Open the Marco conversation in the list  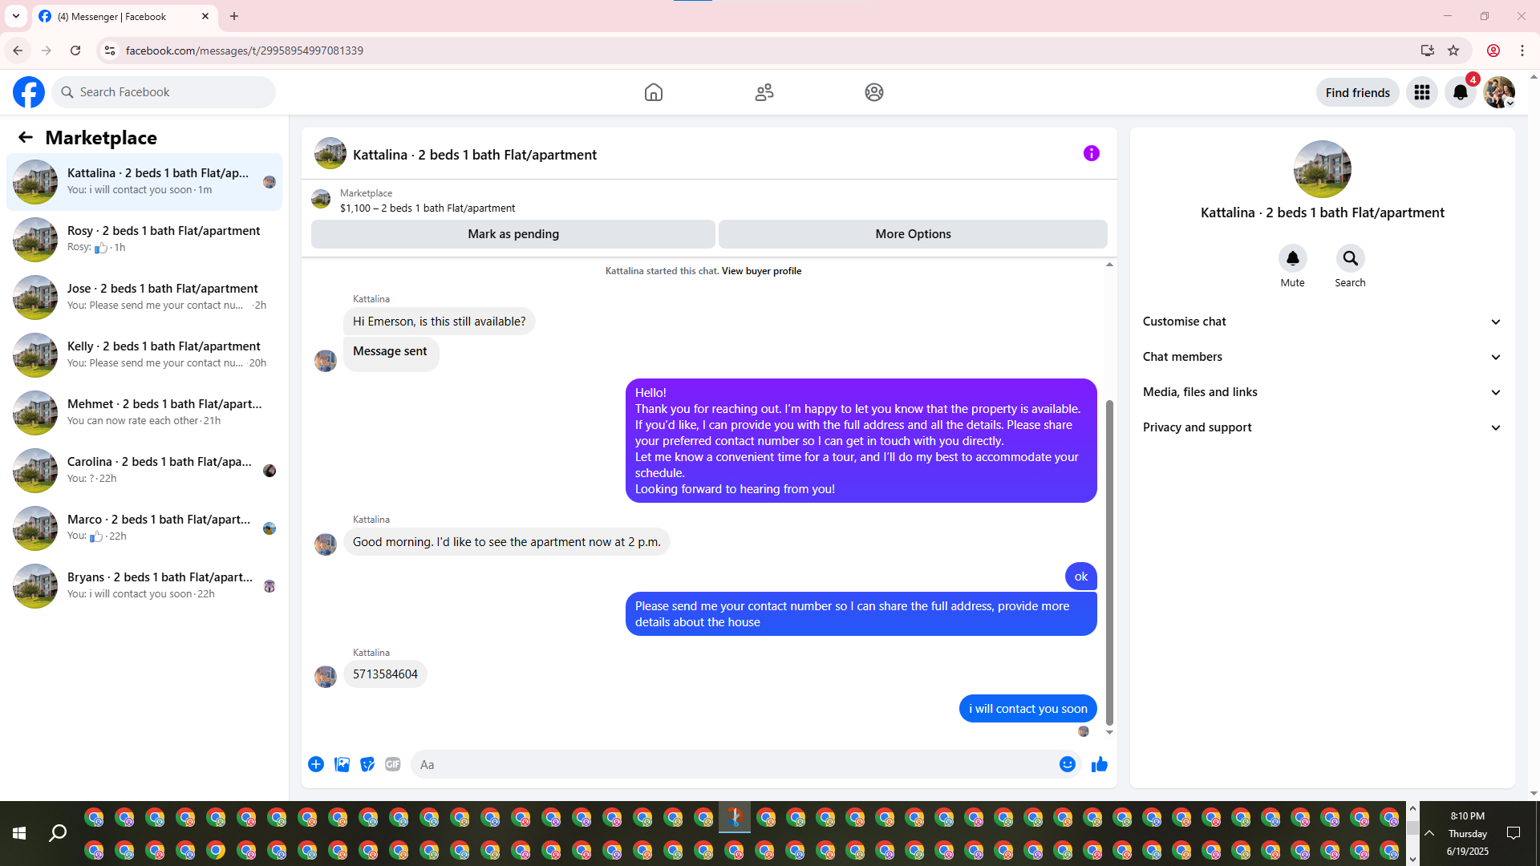pyautogui.click(x=144, y=528)
